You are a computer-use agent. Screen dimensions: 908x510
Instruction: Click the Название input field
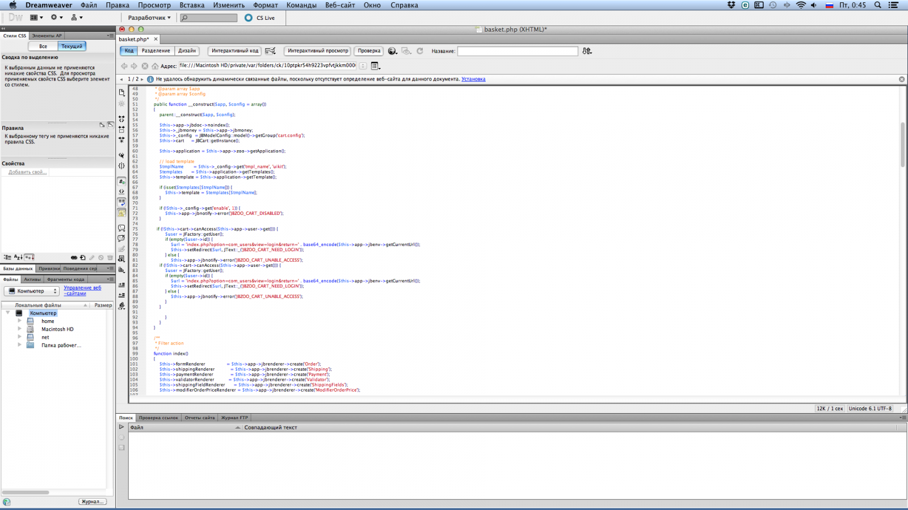pos(518,51)
